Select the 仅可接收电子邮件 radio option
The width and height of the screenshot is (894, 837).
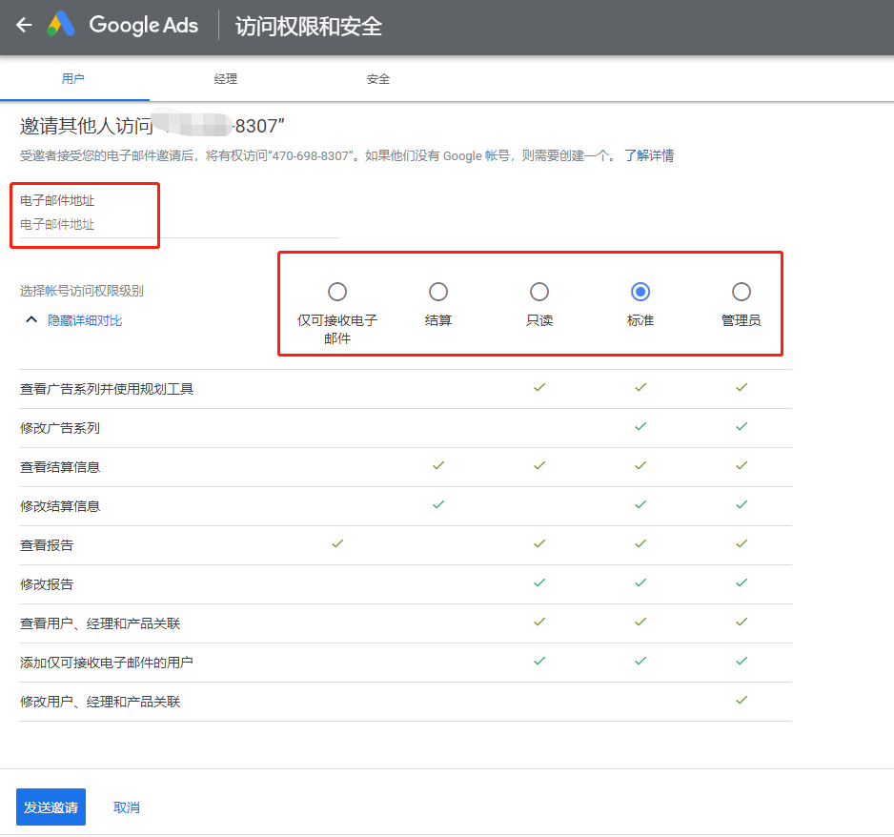click(x=337, y=292)
